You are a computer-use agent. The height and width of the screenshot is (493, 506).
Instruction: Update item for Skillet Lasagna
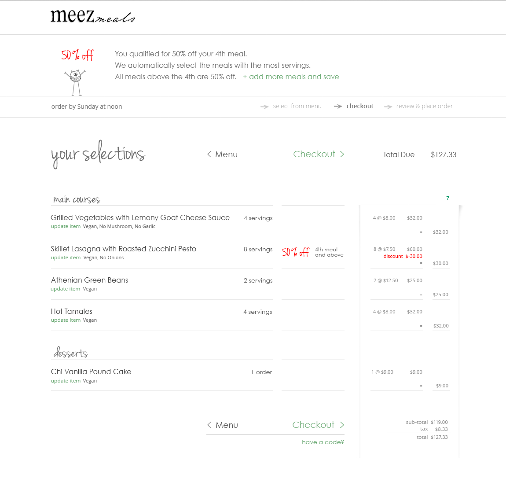(x=66, y=258)
